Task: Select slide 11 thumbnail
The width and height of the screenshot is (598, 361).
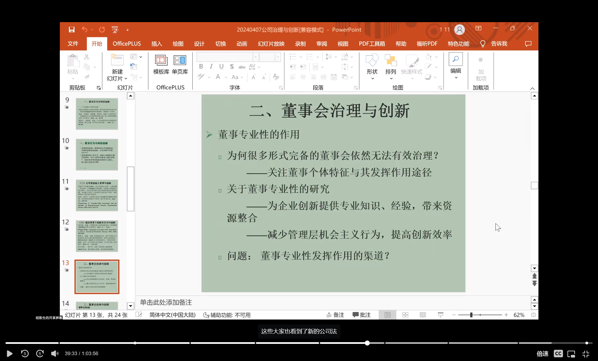Action: (97, 195)
